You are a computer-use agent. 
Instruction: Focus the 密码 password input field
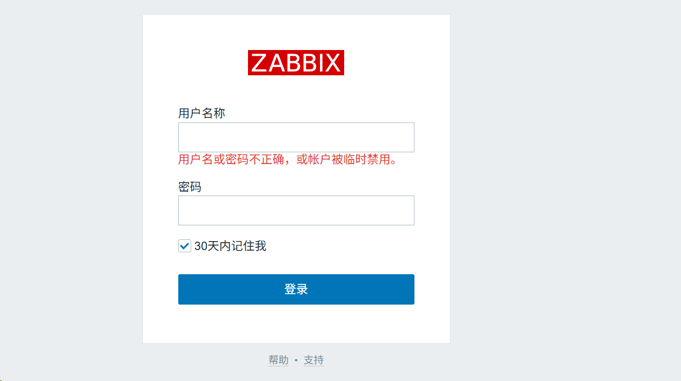tap(296, 210)
